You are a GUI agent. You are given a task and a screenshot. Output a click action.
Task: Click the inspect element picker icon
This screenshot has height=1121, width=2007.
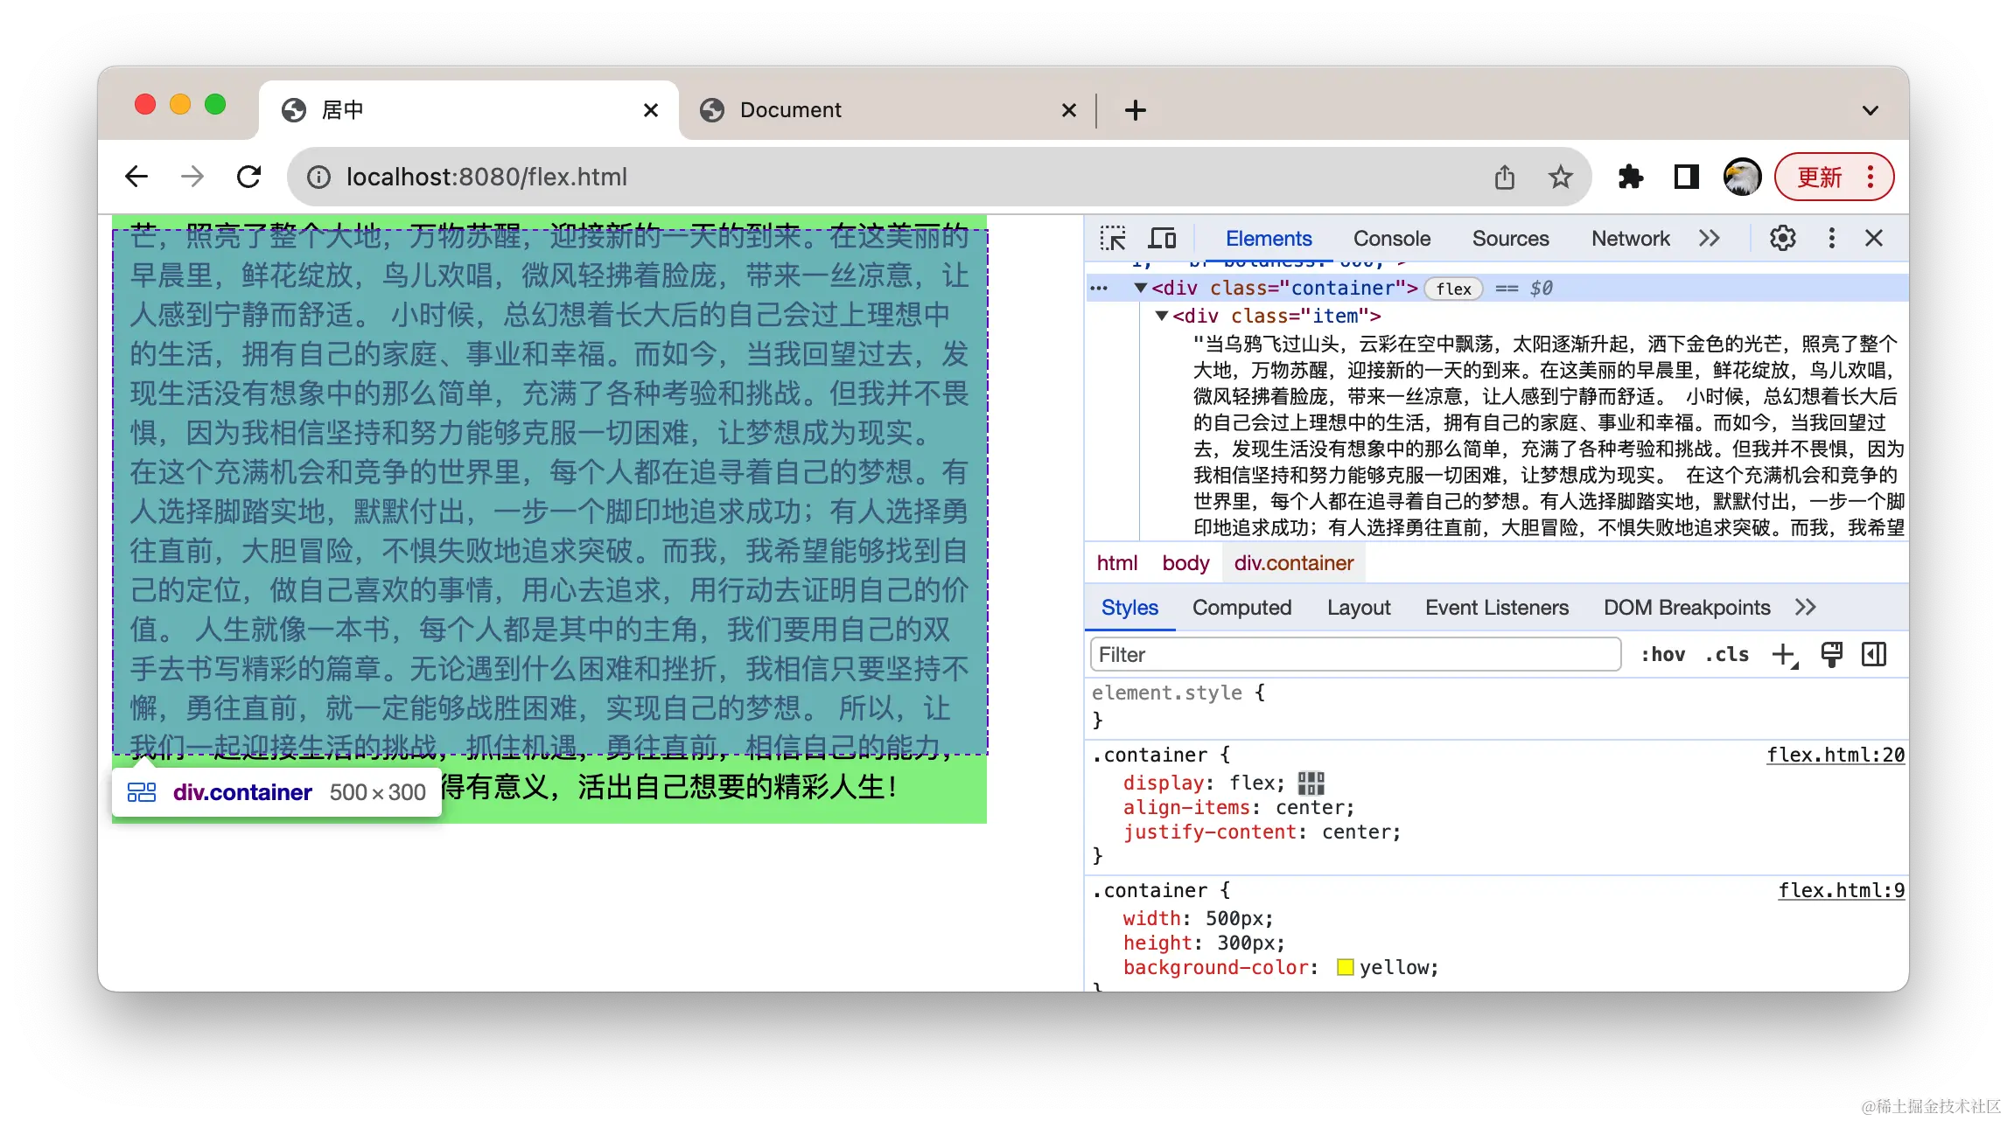point(1113,239)
